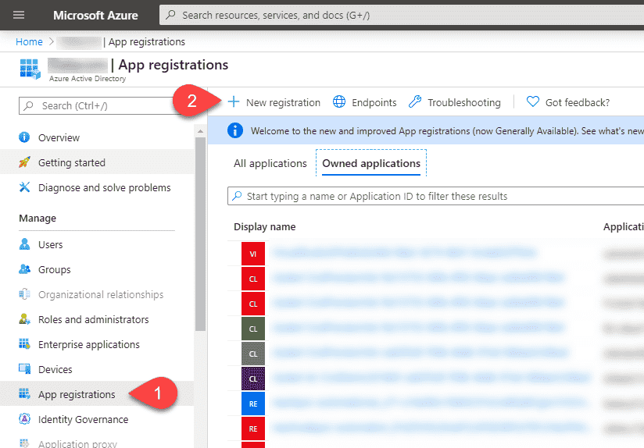Click the plus icon for New registration
Image resolution: width=644 pixels, height=448 pixels.
pyautogui.click(x=234, y=101)
